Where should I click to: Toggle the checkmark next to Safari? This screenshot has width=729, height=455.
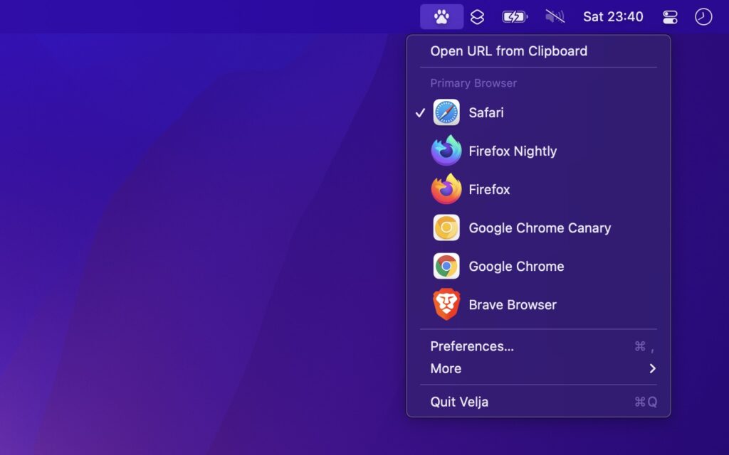pyautogui.click(x=420, y=113)
